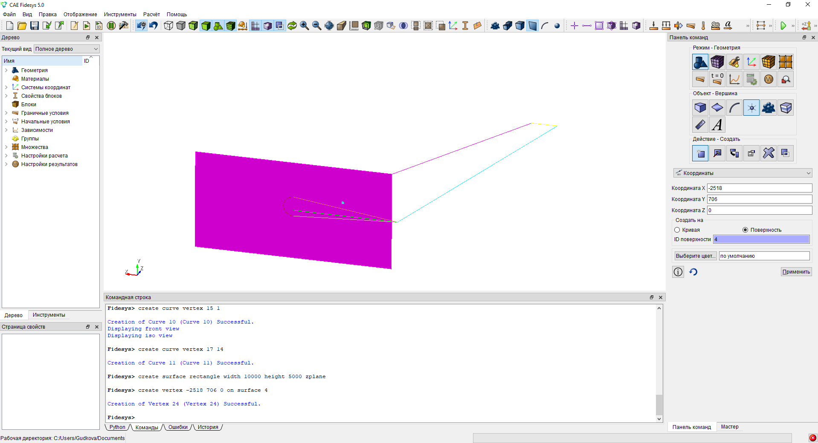The height and width of the screenshot is (443, 818).
Task: Select the Поверхность radio button
Action: [x=745, y=230]
